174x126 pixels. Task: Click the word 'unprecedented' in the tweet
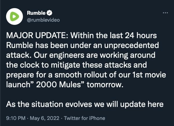pos(131,46)
